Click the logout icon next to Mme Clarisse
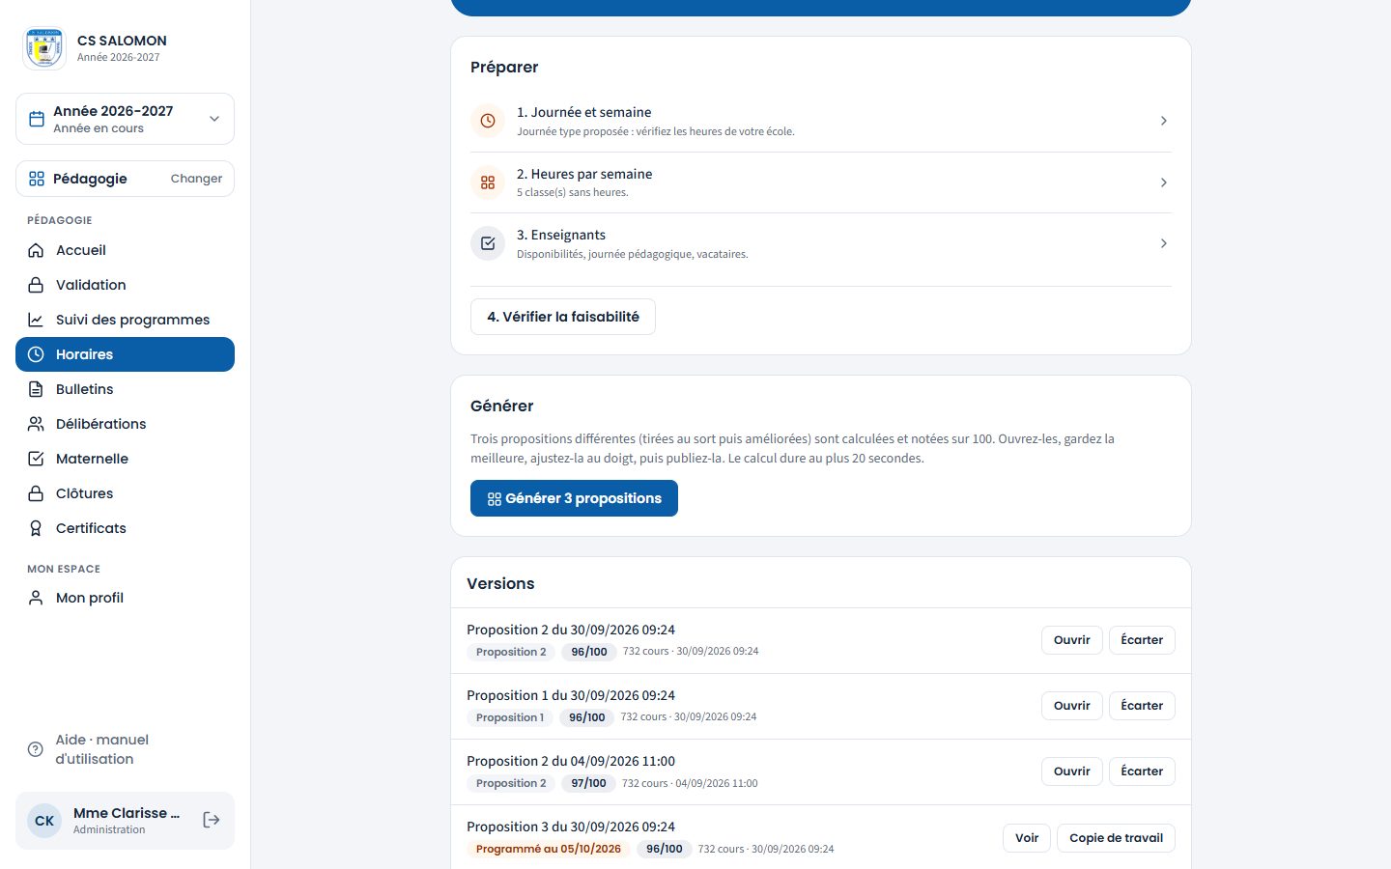The height and width of the screenshot is (869, 1391). 212,820
